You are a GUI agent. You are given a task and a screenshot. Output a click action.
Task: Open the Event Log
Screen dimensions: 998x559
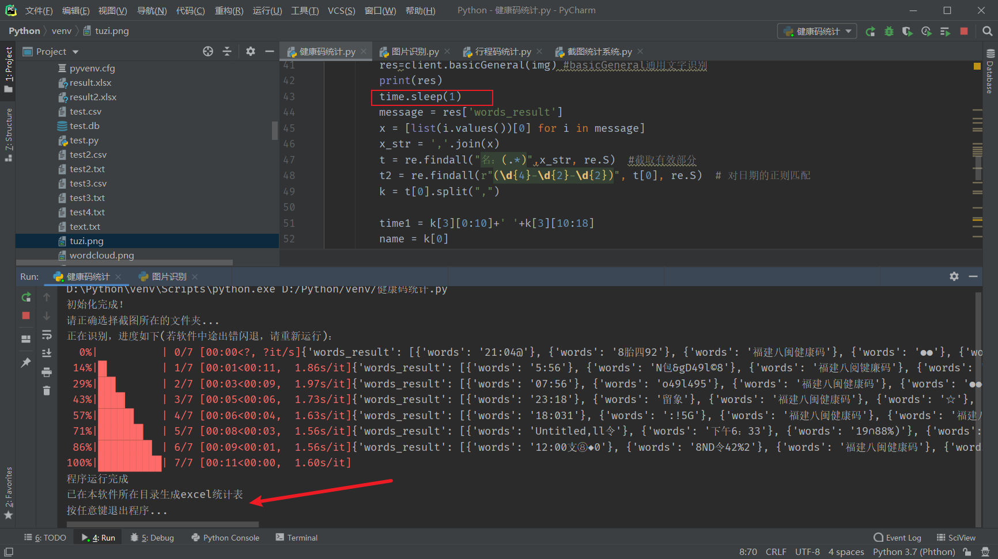897,538
